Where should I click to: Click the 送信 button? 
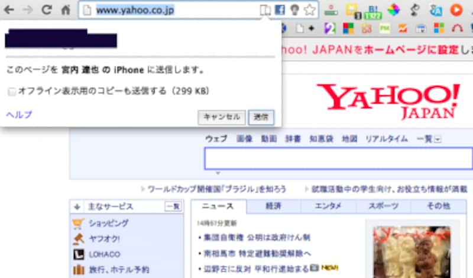tap(261, 117)
